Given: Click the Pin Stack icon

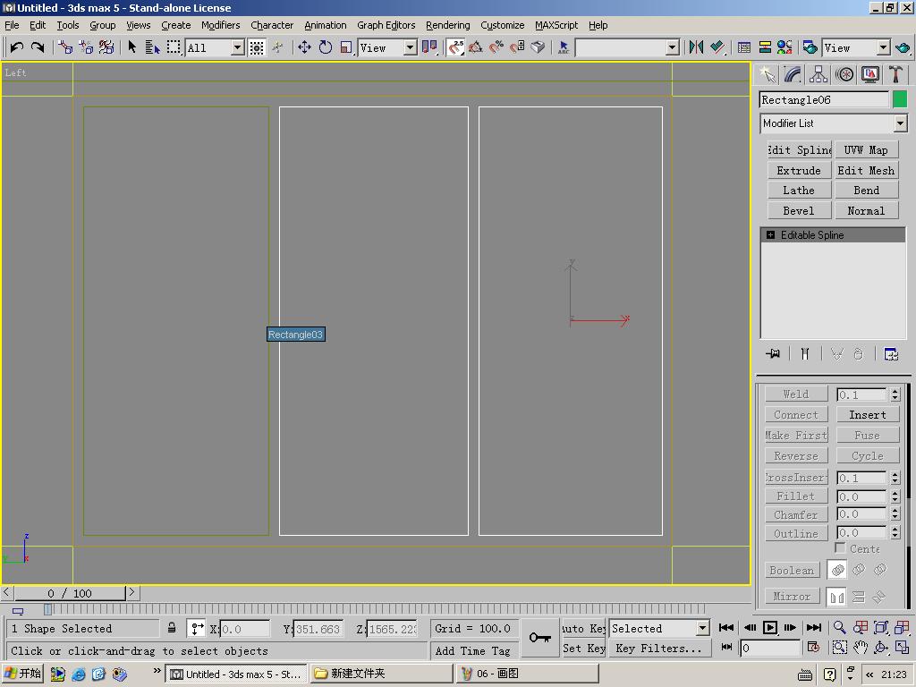Looking at the screenshot, I should pos(773,354).
